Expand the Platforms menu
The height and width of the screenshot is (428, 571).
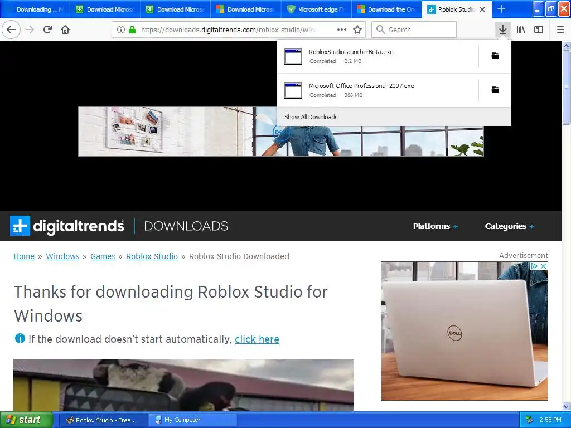coord(435,226)
